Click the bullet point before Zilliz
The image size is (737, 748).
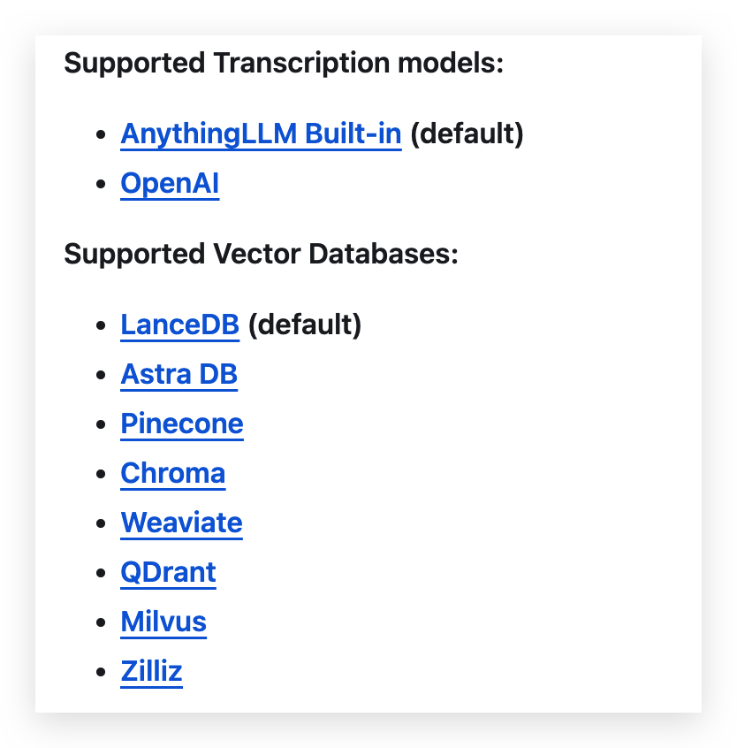(100, 673)
